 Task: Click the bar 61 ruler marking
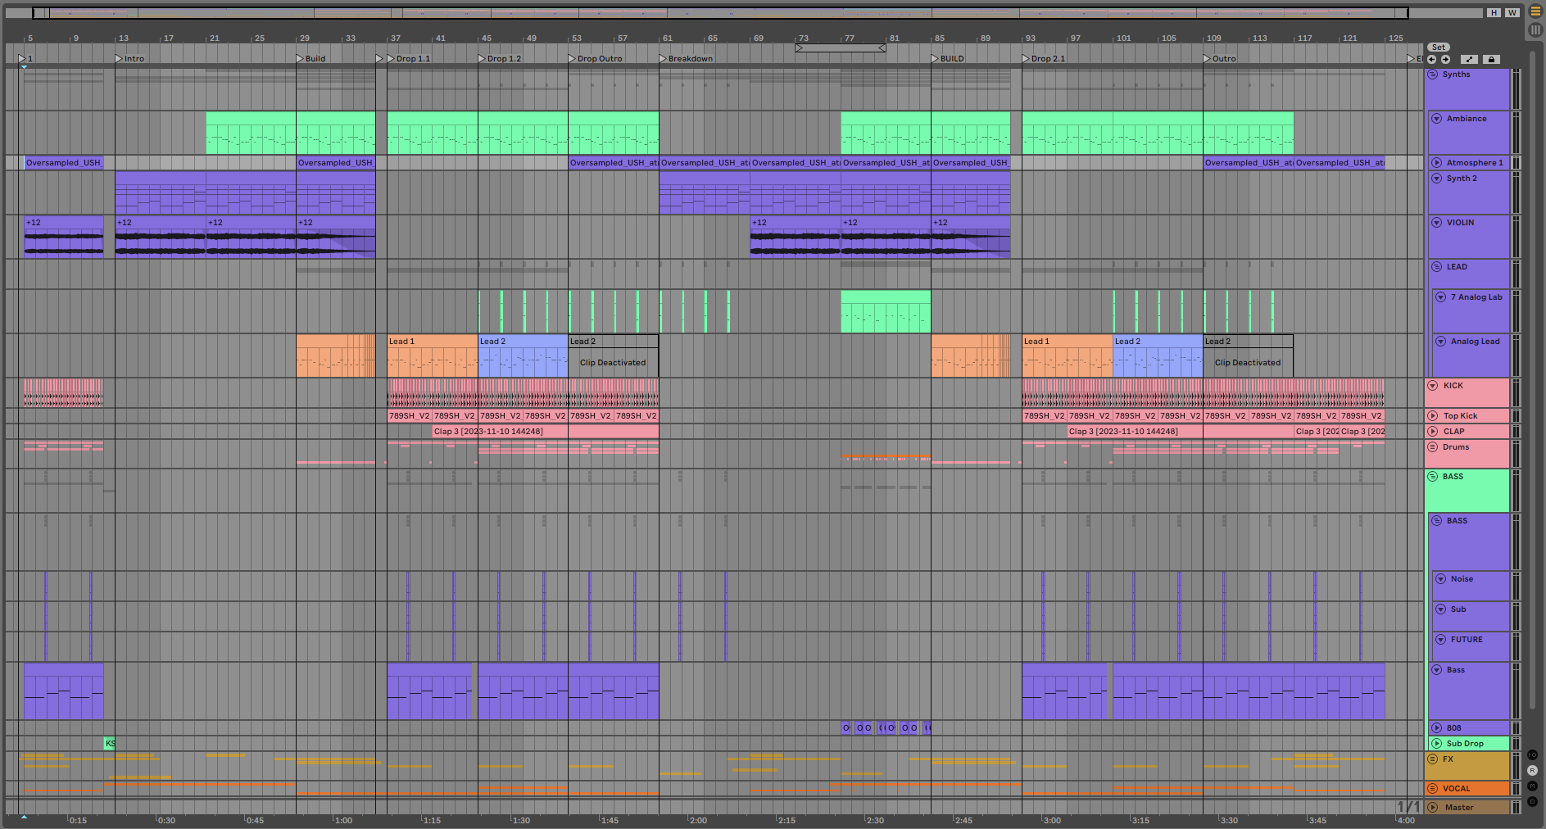click(668, 39)
